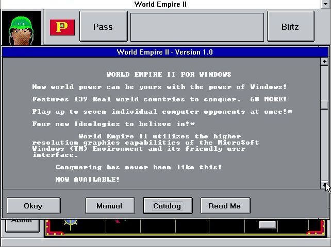Click the red P player flag icon
Screen dimensions: 331x247
pos(62,27)
